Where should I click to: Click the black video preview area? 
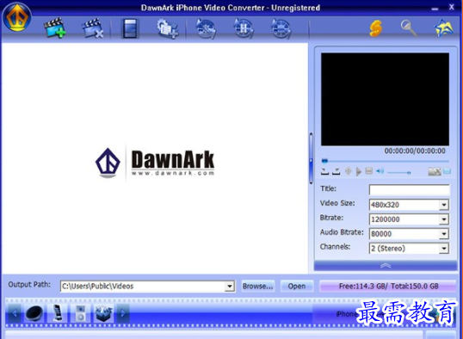[x=385, y=99]
